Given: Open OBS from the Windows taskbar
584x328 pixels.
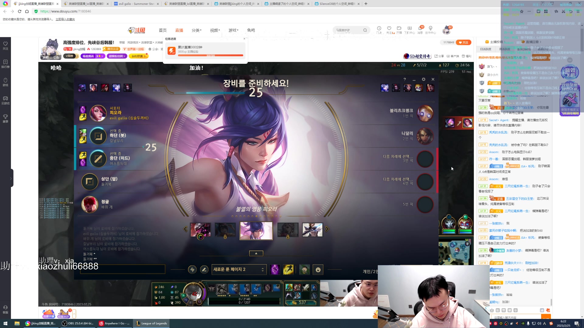Looking at the screenshot, I should [78, 323].
